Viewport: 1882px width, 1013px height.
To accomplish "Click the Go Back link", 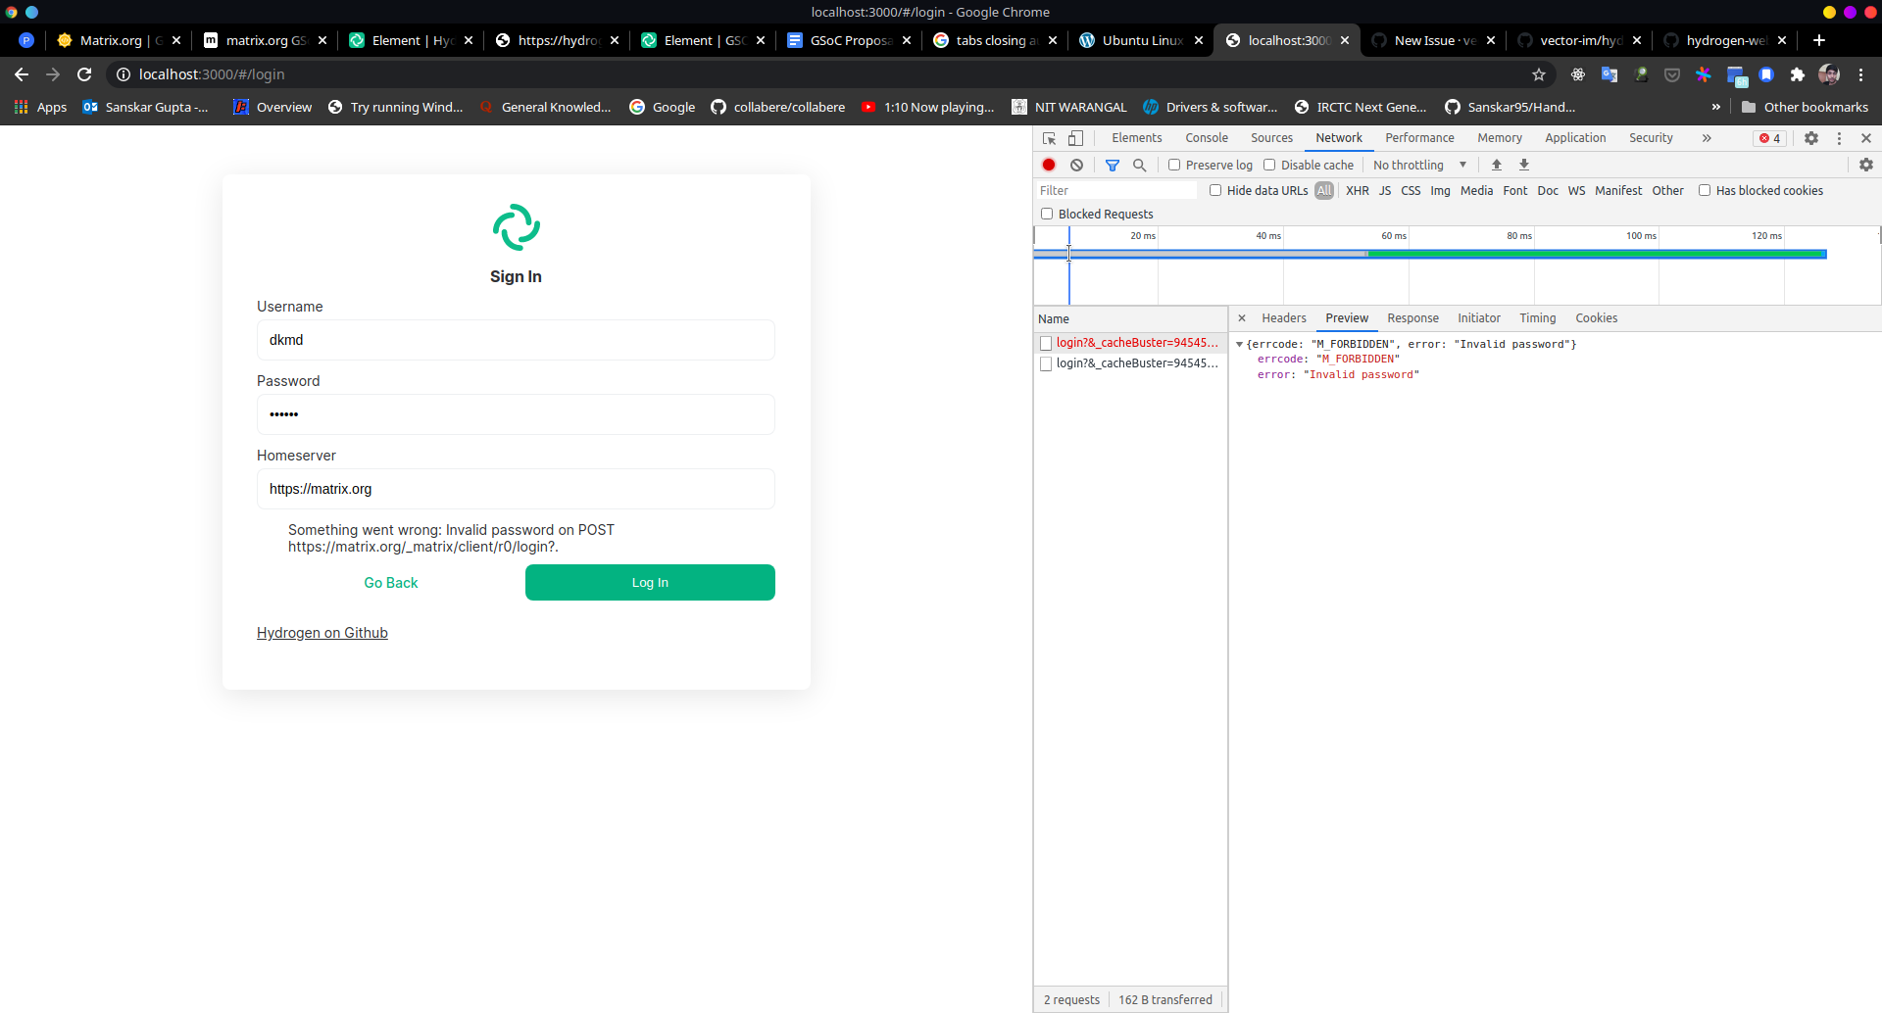I will (391, 583).
